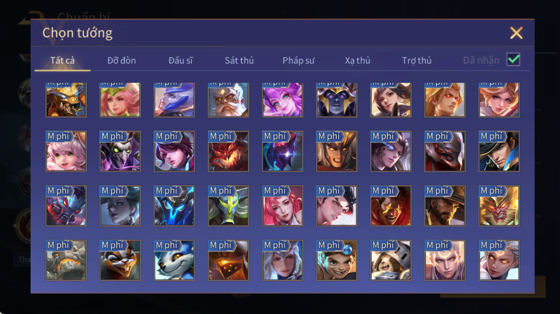Image resolution: width=560 pixels, height=314 pixels.
Task: Choose the rock golem lava hero
Action: (66, 260)
